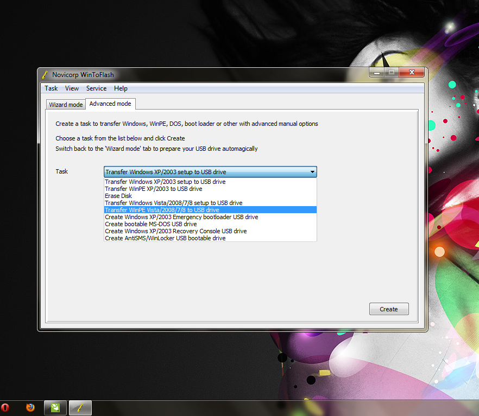Launch Firefox from the taskbar
479x416 pixels.
point(30,408)
